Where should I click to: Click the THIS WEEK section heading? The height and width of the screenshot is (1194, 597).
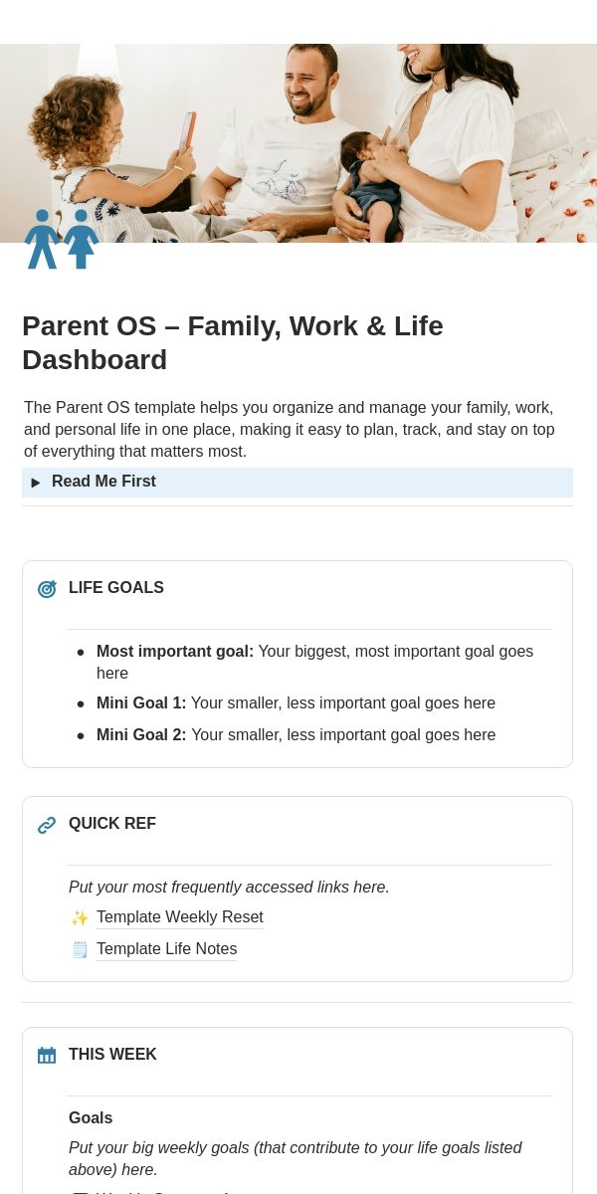click(x=112, y=1055)
